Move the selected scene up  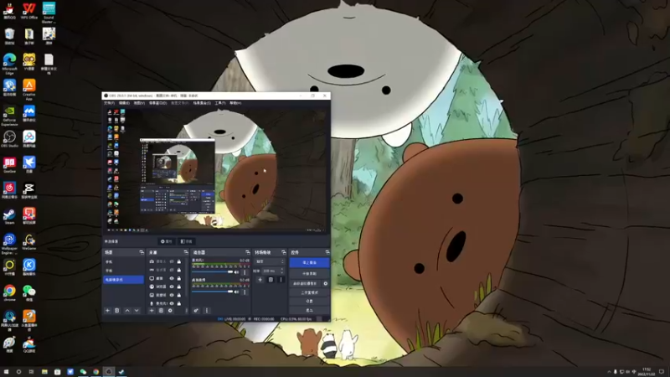coord(127,311)
